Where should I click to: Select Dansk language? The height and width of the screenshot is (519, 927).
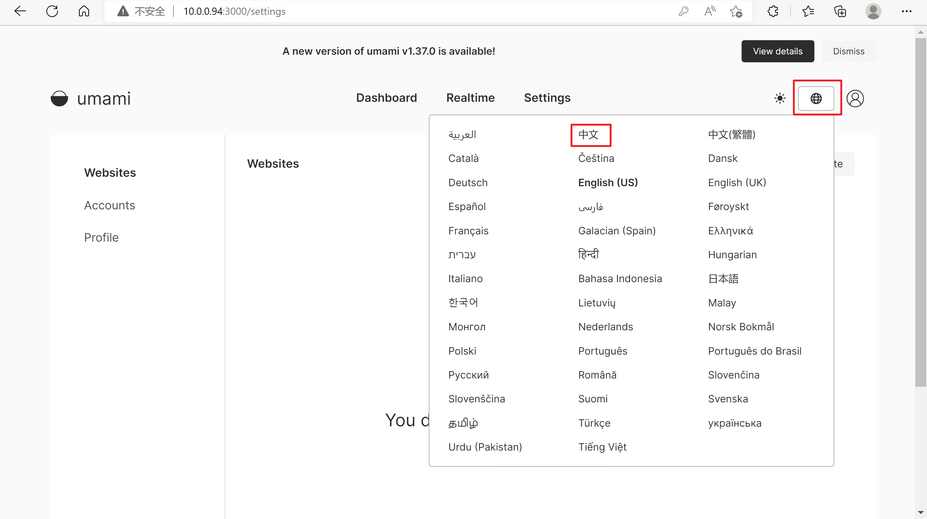pos(723,158)
